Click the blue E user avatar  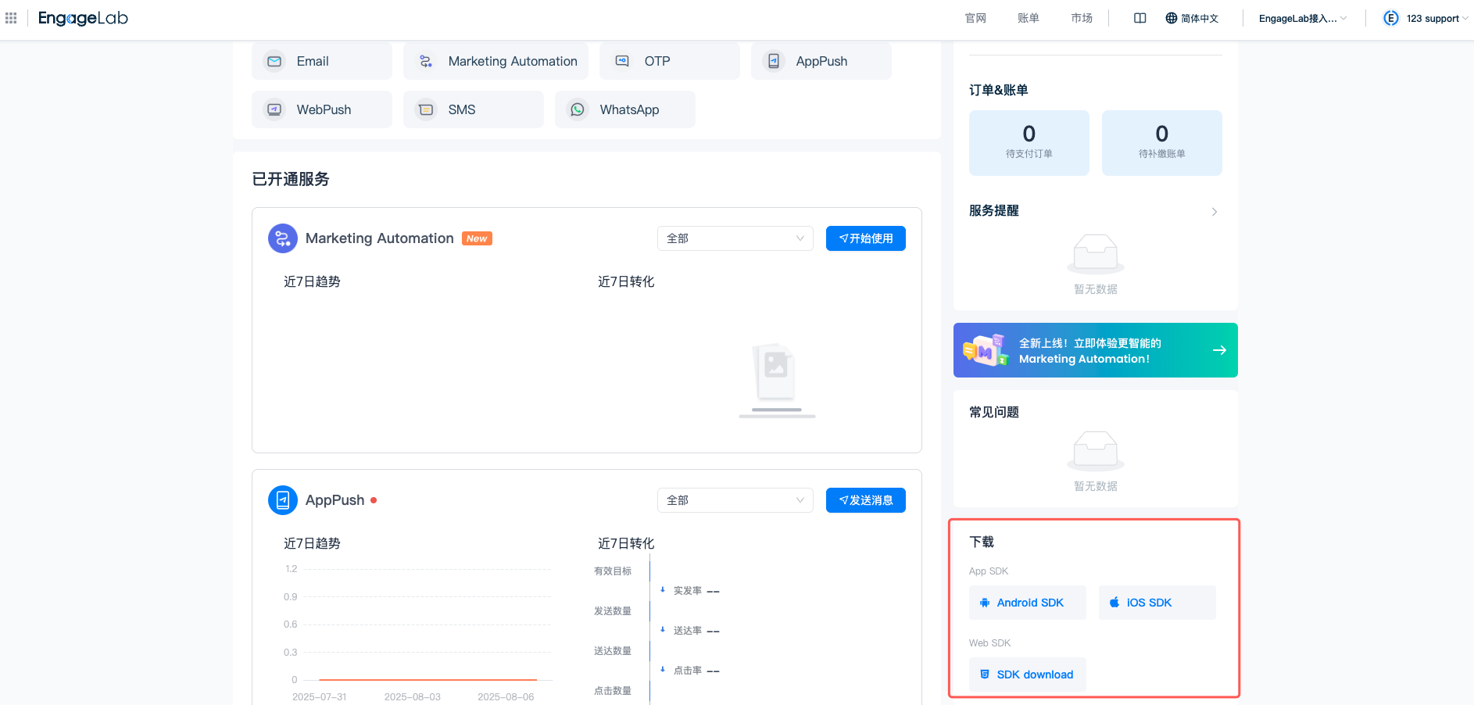pos(1391,18)
